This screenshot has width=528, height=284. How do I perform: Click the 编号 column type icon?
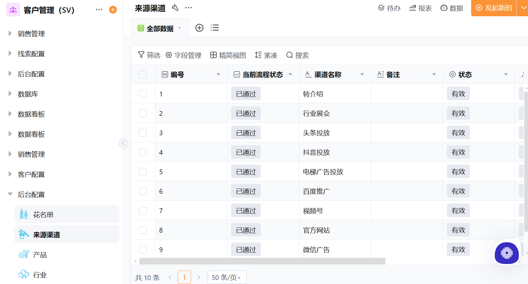165,74
